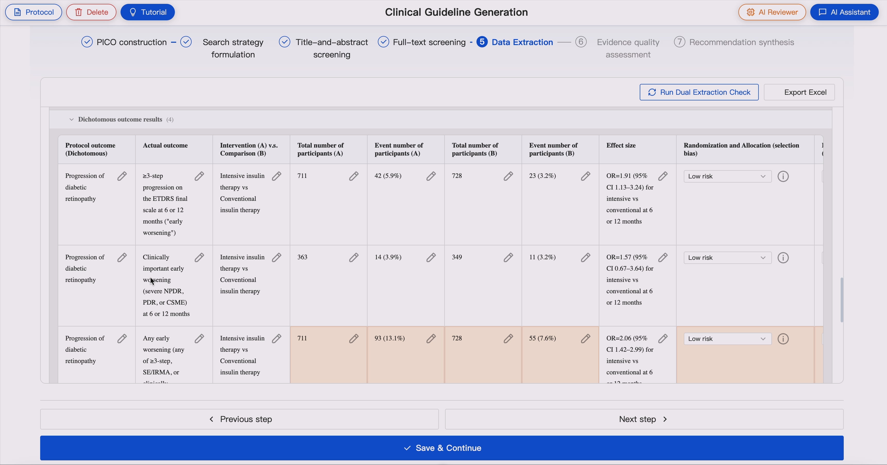
Task: Go to Recommendation synthesis step
Action: pos(734,42)
